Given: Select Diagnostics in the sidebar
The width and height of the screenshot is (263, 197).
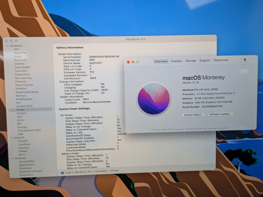Looking at the screenshot, I should coord(22,75).
